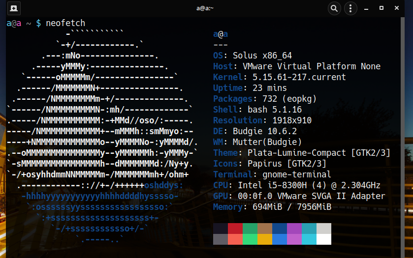Click the typed neofetch command

pyautogui.click(x=65, y=23)
